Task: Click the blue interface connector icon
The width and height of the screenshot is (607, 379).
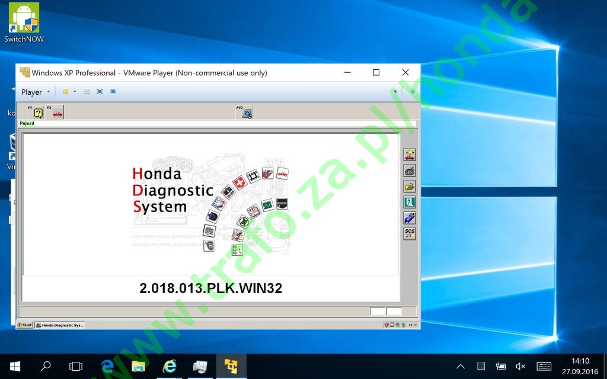Action: 409,218
